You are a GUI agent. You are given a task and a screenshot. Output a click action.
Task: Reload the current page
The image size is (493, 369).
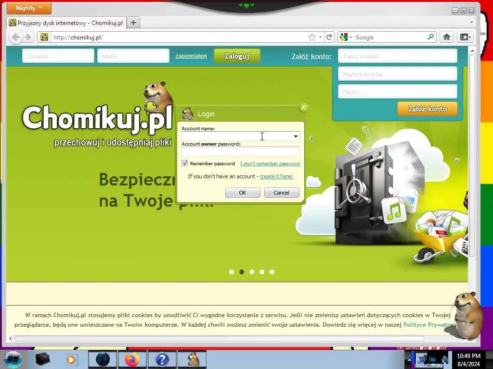coord(329,37)
